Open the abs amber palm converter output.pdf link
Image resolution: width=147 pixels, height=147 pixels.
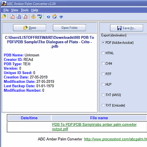tap(94, 127)
